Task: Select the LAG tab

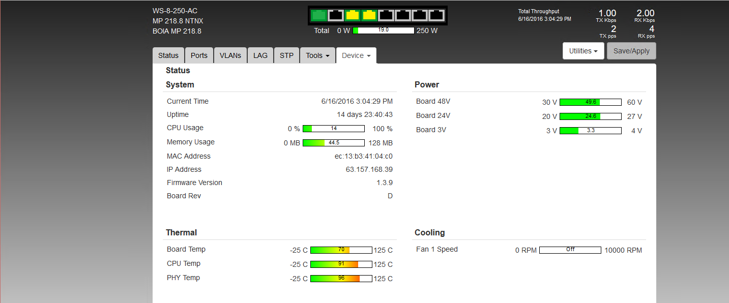Action: pos(260,55)
